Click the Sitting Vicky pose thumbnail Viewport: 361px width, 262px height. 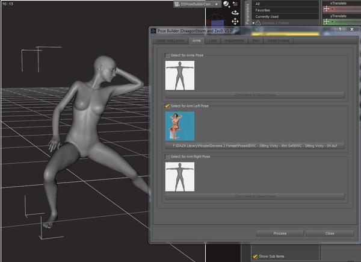tap(180, 126)
